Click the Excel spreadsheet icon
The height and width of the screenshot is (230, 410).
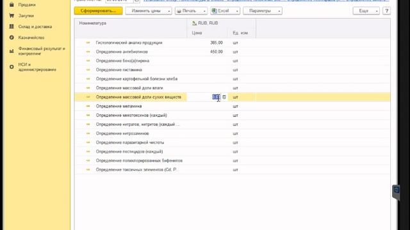214,11
